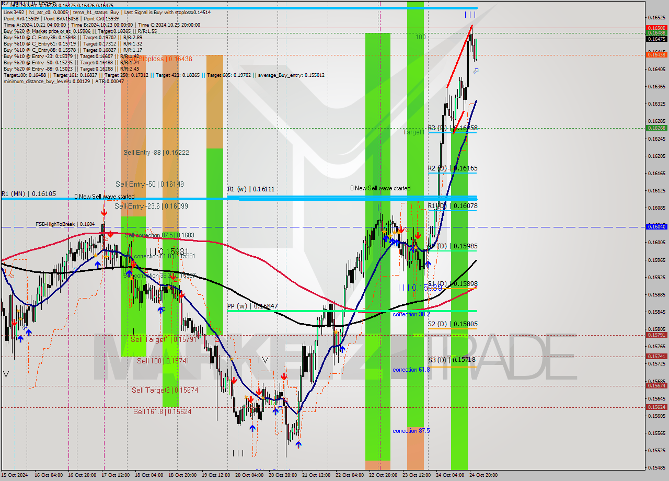
Task: Select the green Target1 label
Action: point(413,132)
